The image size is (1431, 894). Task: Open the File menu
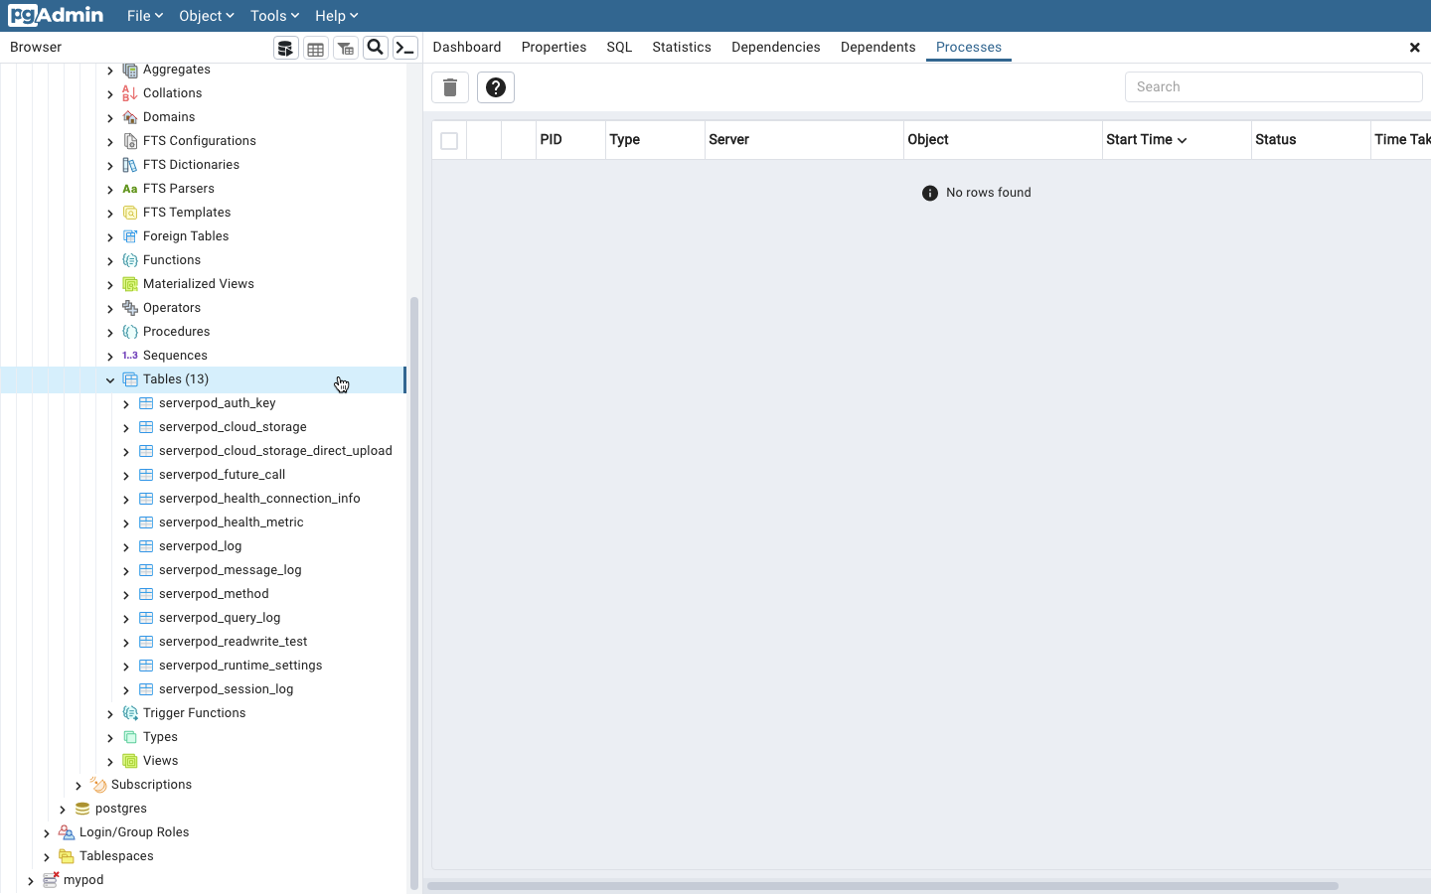coord(144,16)
